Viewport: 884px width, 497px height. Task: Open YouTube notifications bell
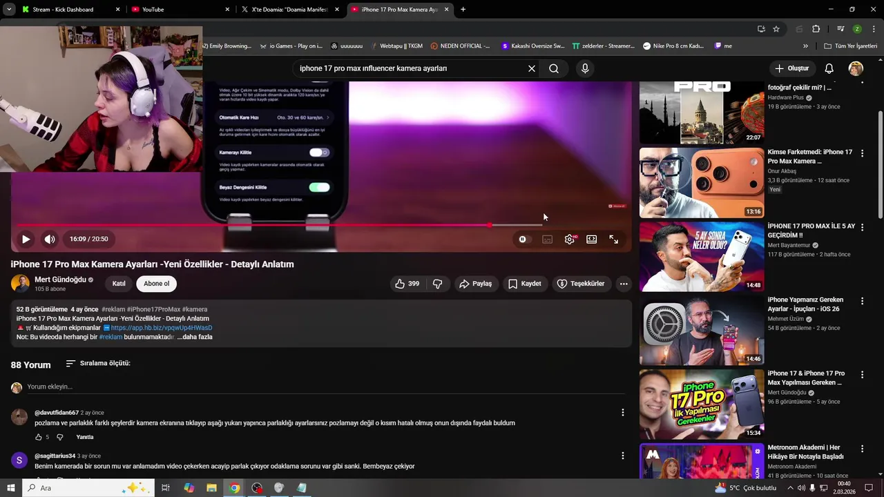click(x=829, y=68)
